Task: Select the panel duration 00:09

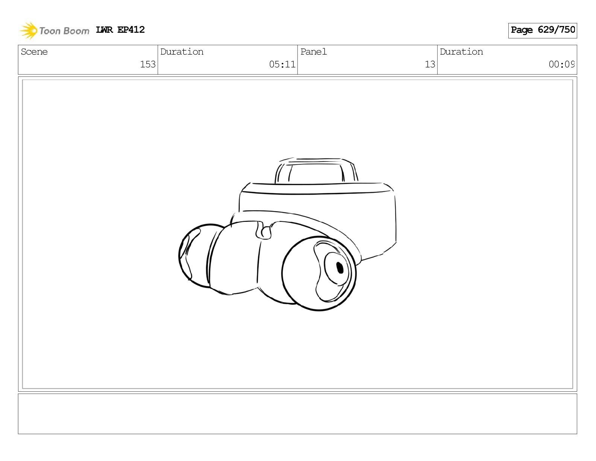Action: pos(561,64)
